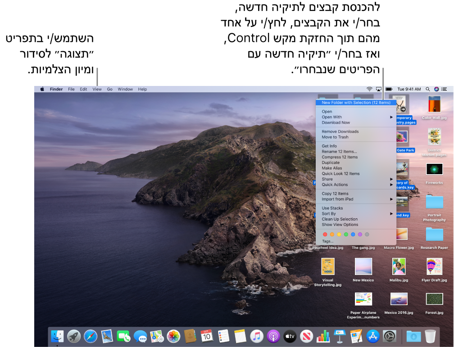The image size is (454, 347).
Task: Expand the Sort By submenu
Action: [356, 214]
